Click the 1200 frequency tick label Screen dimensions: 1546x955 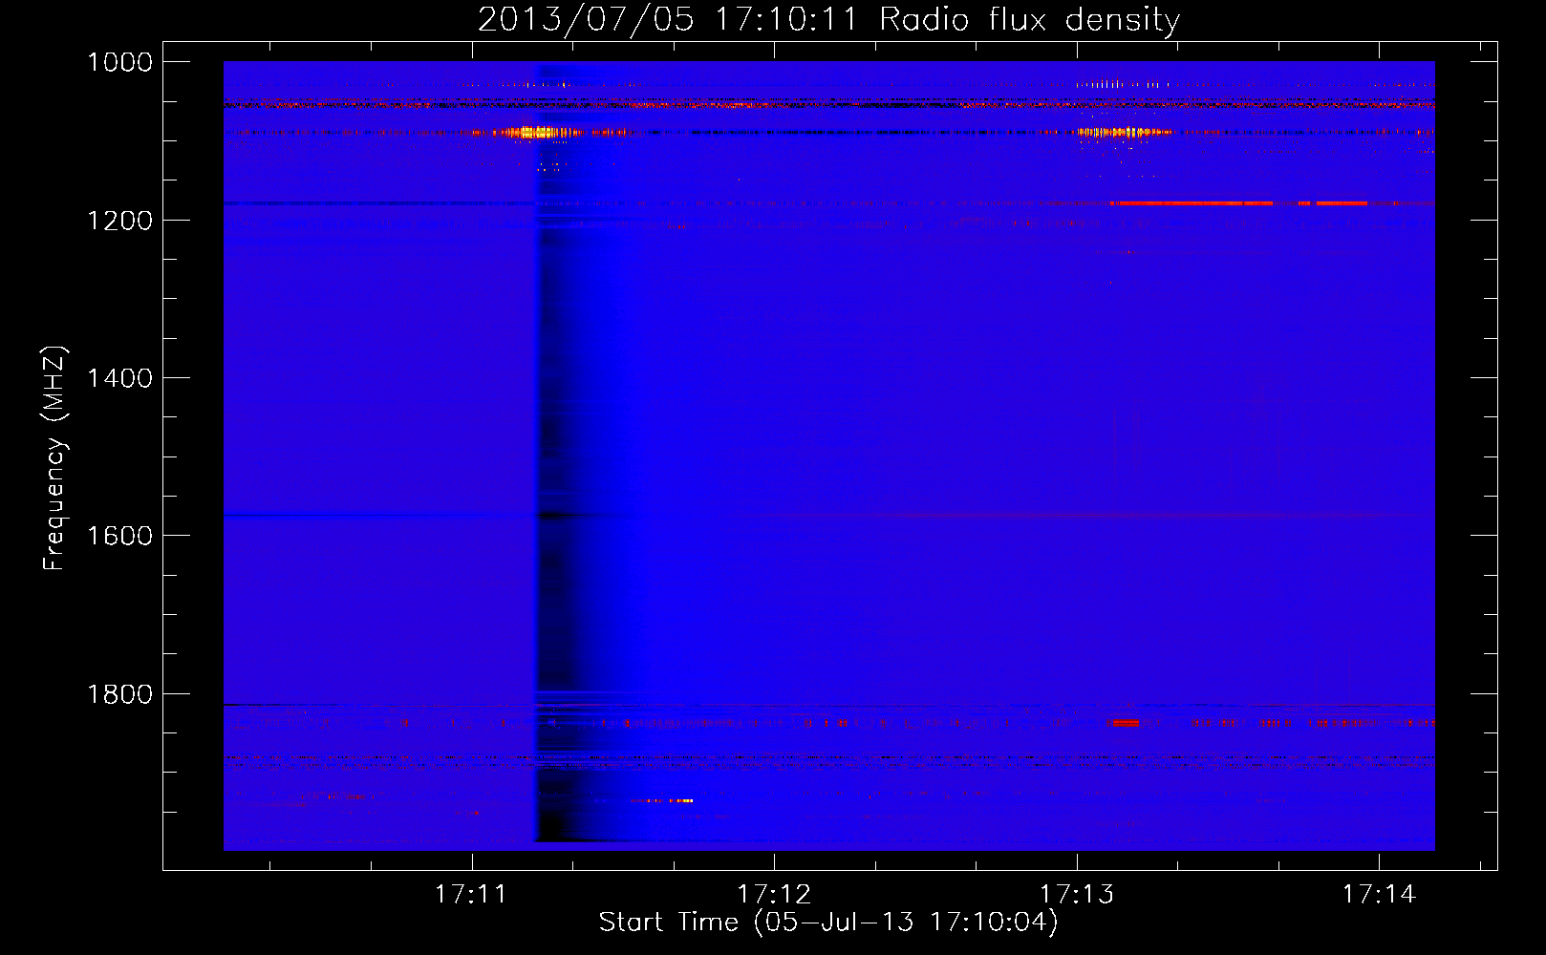[119, 221]
